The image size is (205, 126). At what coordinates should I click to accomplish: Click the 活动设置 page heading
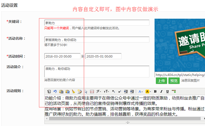tap(10, 5)
